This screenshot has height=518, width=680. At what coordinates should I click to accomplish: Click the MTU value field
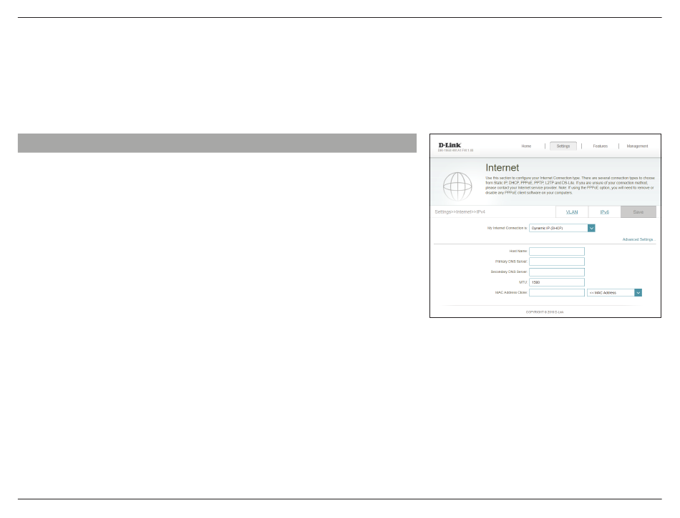pyautogui.click(x=556, y=282)
